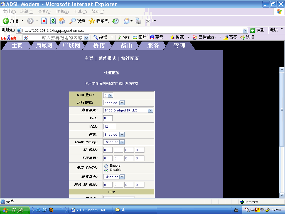
Task: Click the 转到 Go button
Action: tap(257, 30)
